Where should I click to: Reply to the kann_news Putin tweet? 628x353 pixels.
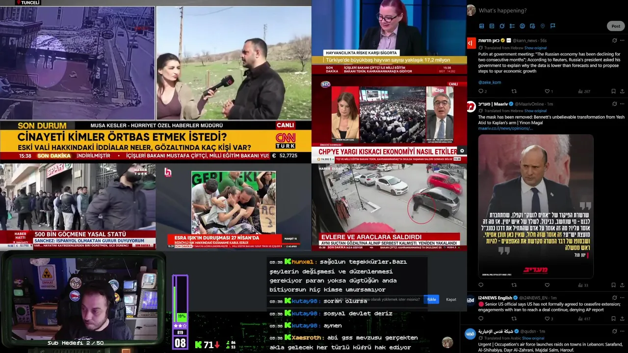pyautogui.click(x=481, y=91)
